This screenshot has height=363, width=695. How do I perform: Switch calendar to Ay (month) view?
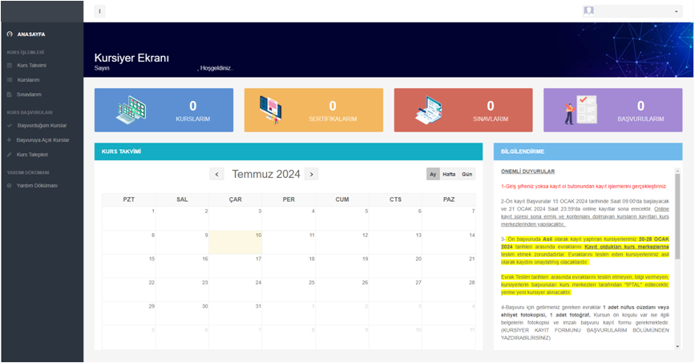tap(433, 174)
